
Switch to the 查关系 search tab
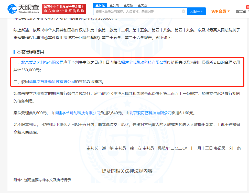(142, 5)
